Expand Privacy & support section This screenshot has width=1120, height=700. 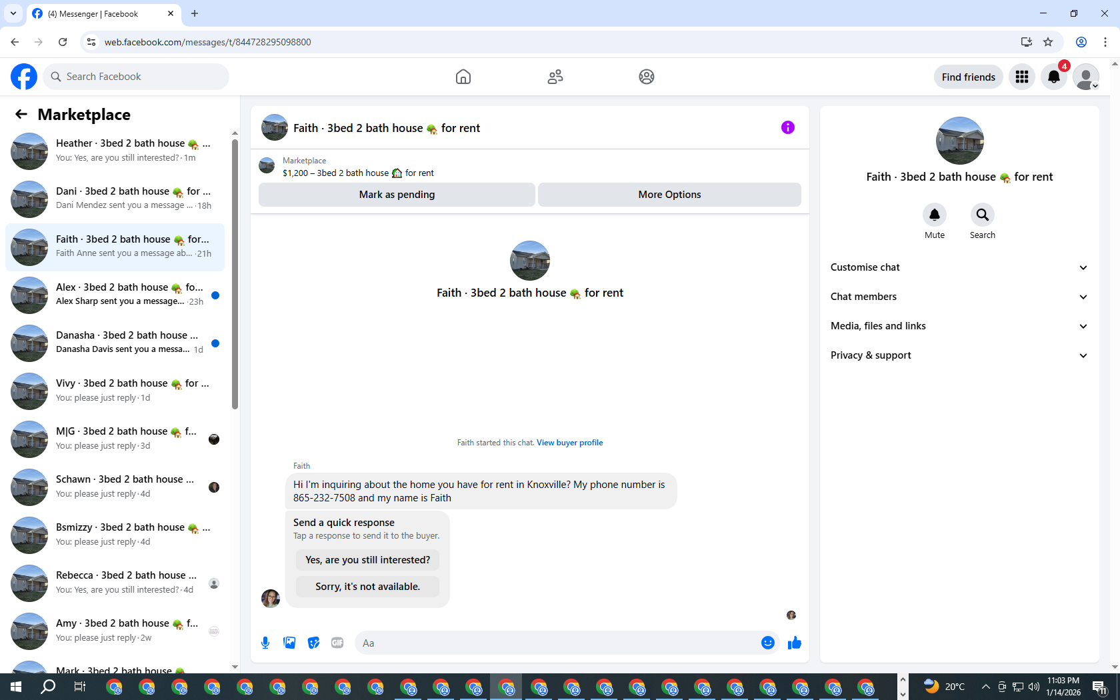click(959, 355)
